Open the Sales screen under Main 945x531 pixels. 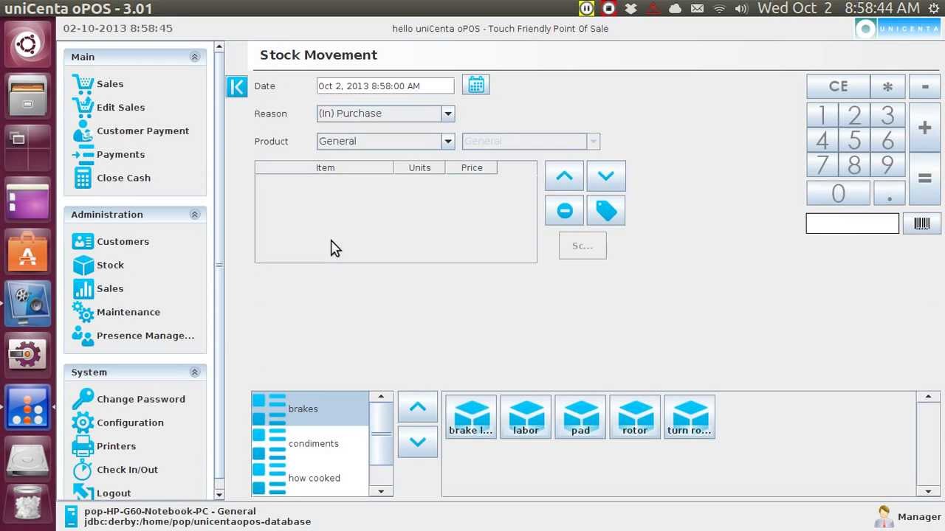109,84
